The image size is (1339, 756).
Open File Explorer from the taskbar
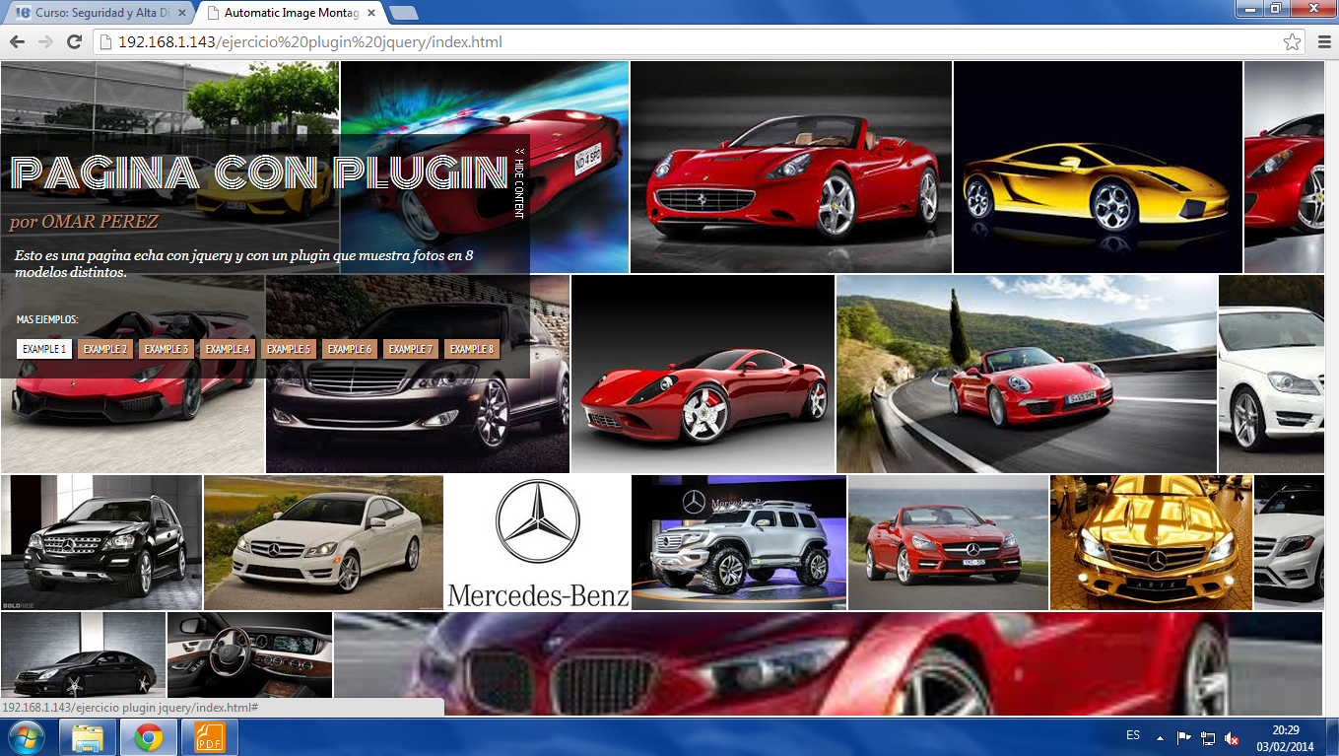pyautogui.click(x=88, y=737)
